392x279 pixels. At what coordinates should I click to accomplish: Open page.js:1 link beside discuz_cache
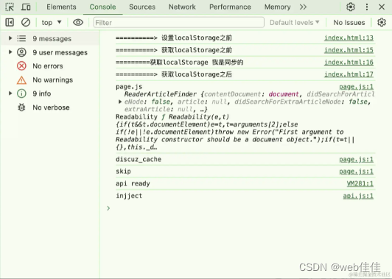[x=356, y=159]
